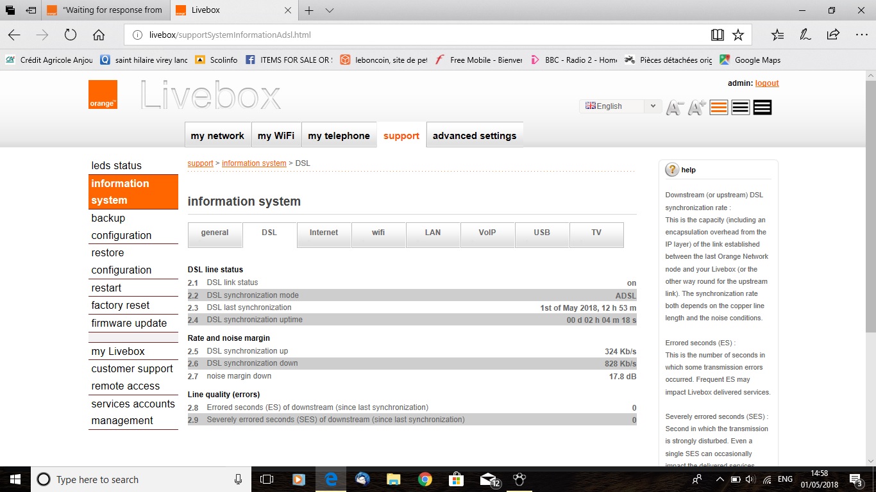Open reading view icon in address bar

(x=718, y=35)
